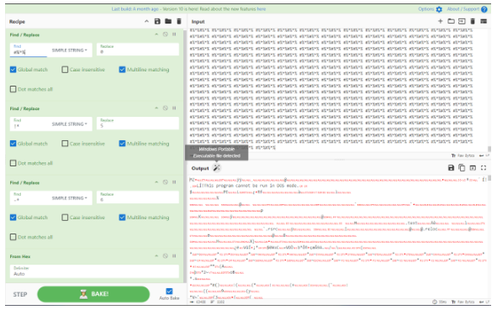Disable the first Find / Replace operation
Screen dimensions: 497x310
[165, 34]
